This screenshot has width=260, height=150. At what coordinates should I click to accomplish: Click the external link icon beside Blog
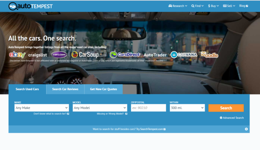click(247, 6)
